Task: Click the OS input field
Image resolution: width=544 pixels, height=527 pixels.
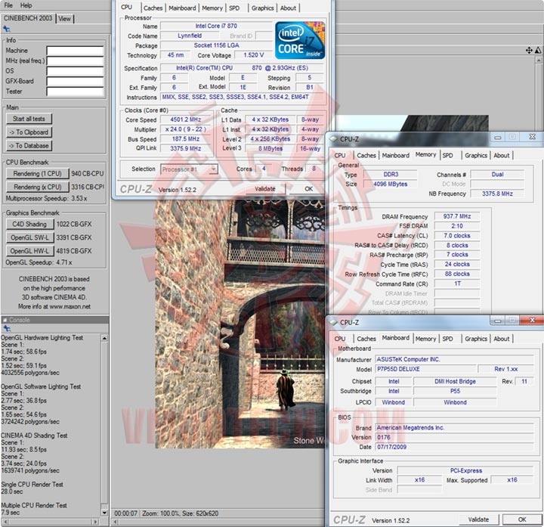Action: [75, 71]
